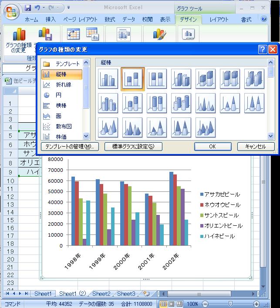Select the 100% stacked column chart type
280x308 pixels.
tap(157, 79)
